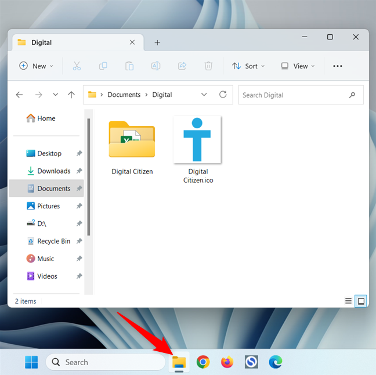Switch to large thumbnails view icon

361,301
